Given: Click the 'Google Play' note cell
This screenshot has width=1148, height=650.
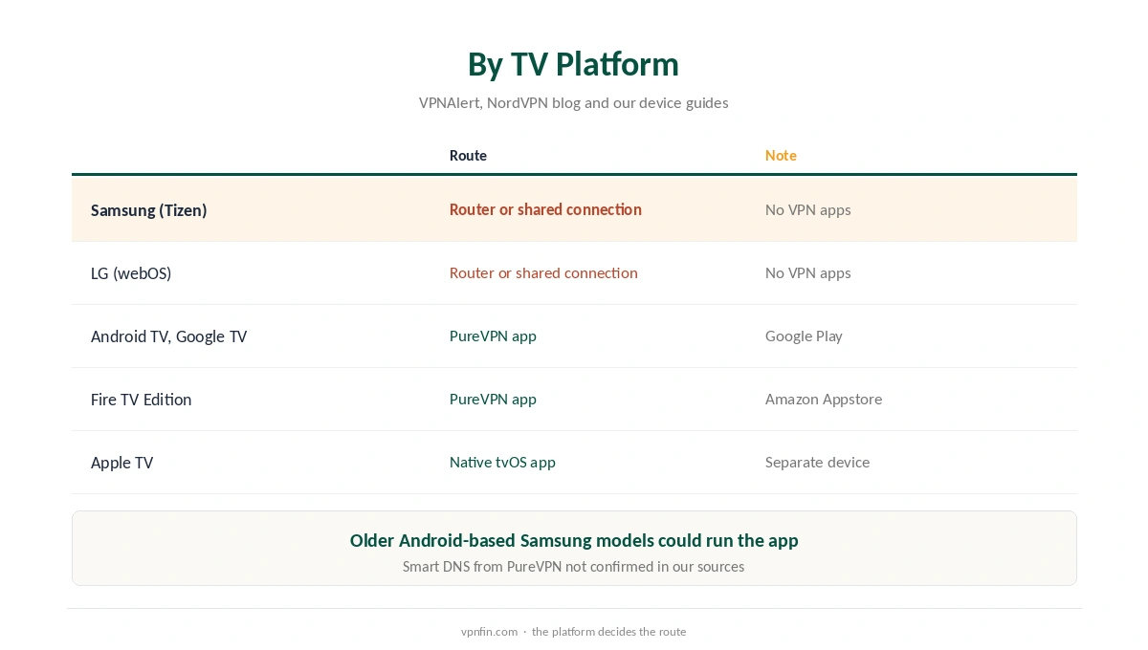Looking at the screenshot, I should pyautogui.click(x=804, y=336).
